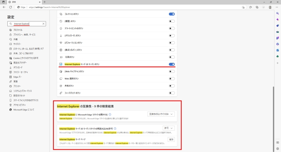Enable the アラートとヒントのボタン toggle
The height and width of the screenshot is (152, 281).
(x=172, y=28)
